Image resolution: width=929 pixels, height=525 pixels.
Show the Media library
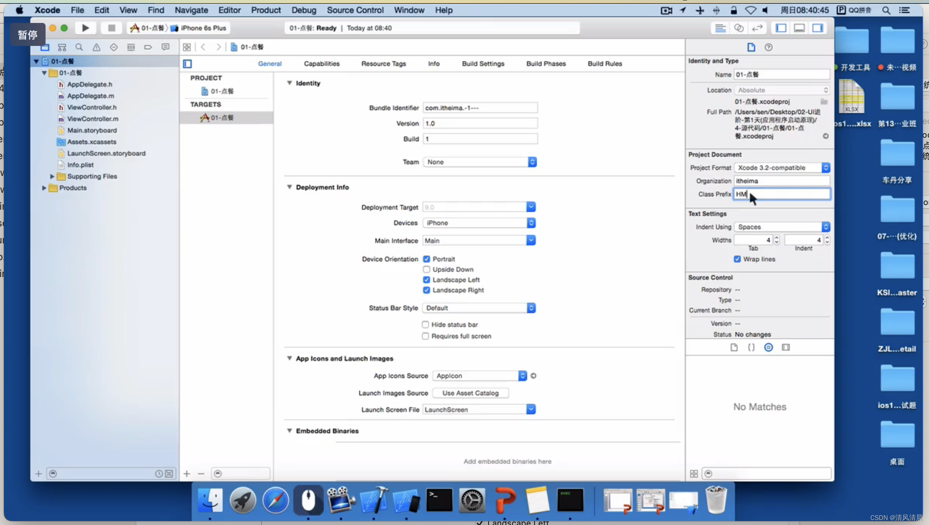785,347
